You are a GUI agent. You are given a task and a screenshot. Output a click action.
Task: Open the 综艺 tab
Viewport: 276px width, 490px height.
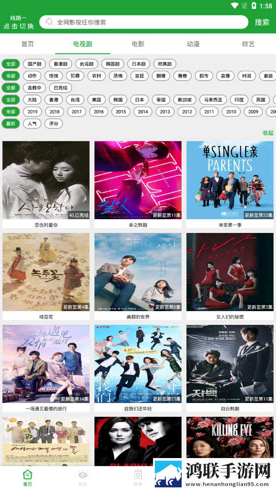coord(248,44)
